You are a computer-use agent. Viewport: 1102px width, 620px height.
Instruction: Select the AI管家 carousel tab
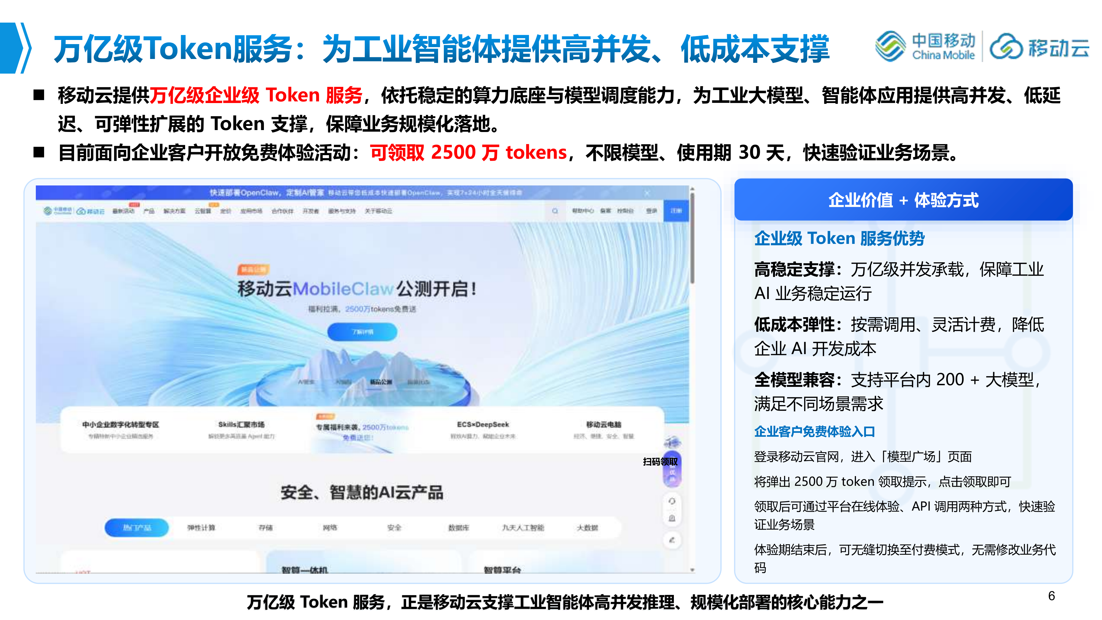coord(306,382)
